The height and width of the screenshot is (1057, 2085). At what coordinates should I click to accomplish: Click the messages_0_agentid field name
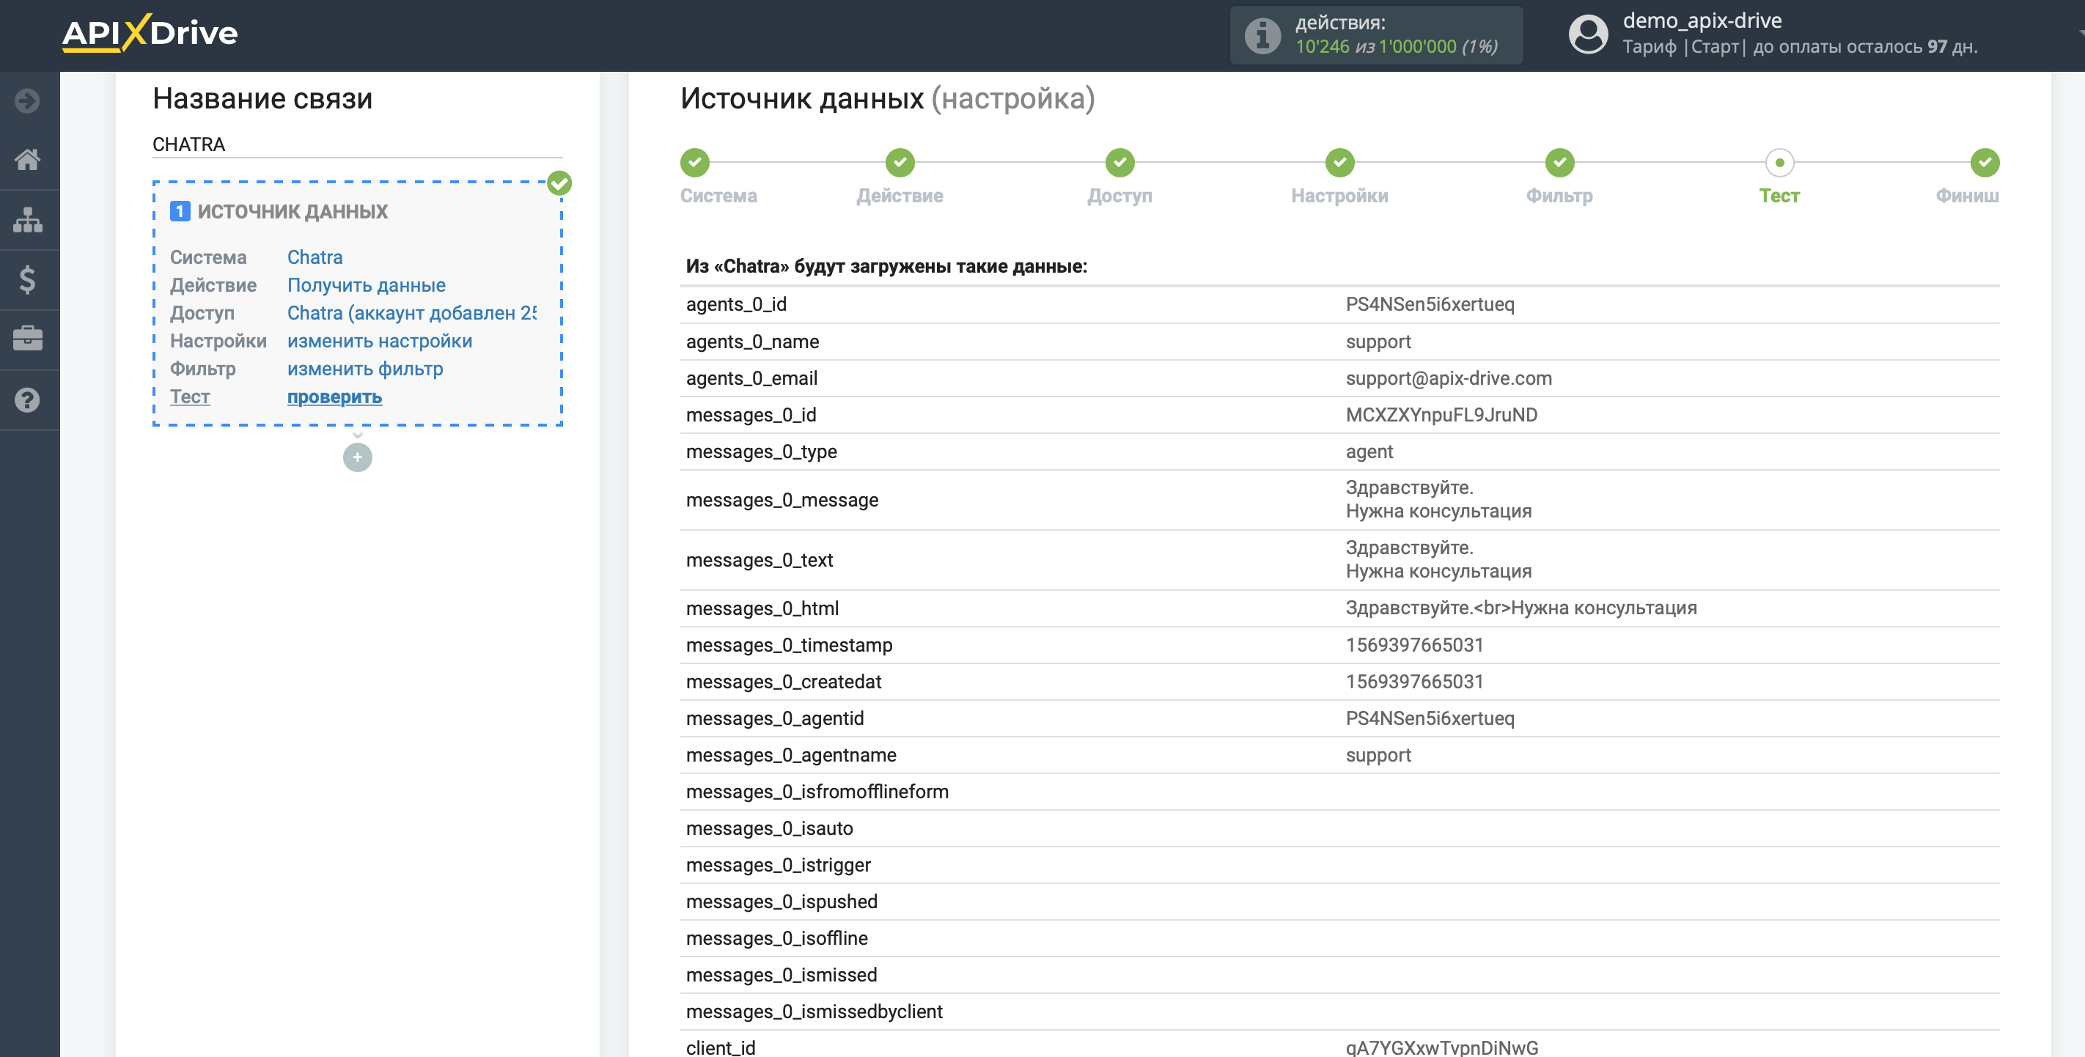(x=775, y=718)
